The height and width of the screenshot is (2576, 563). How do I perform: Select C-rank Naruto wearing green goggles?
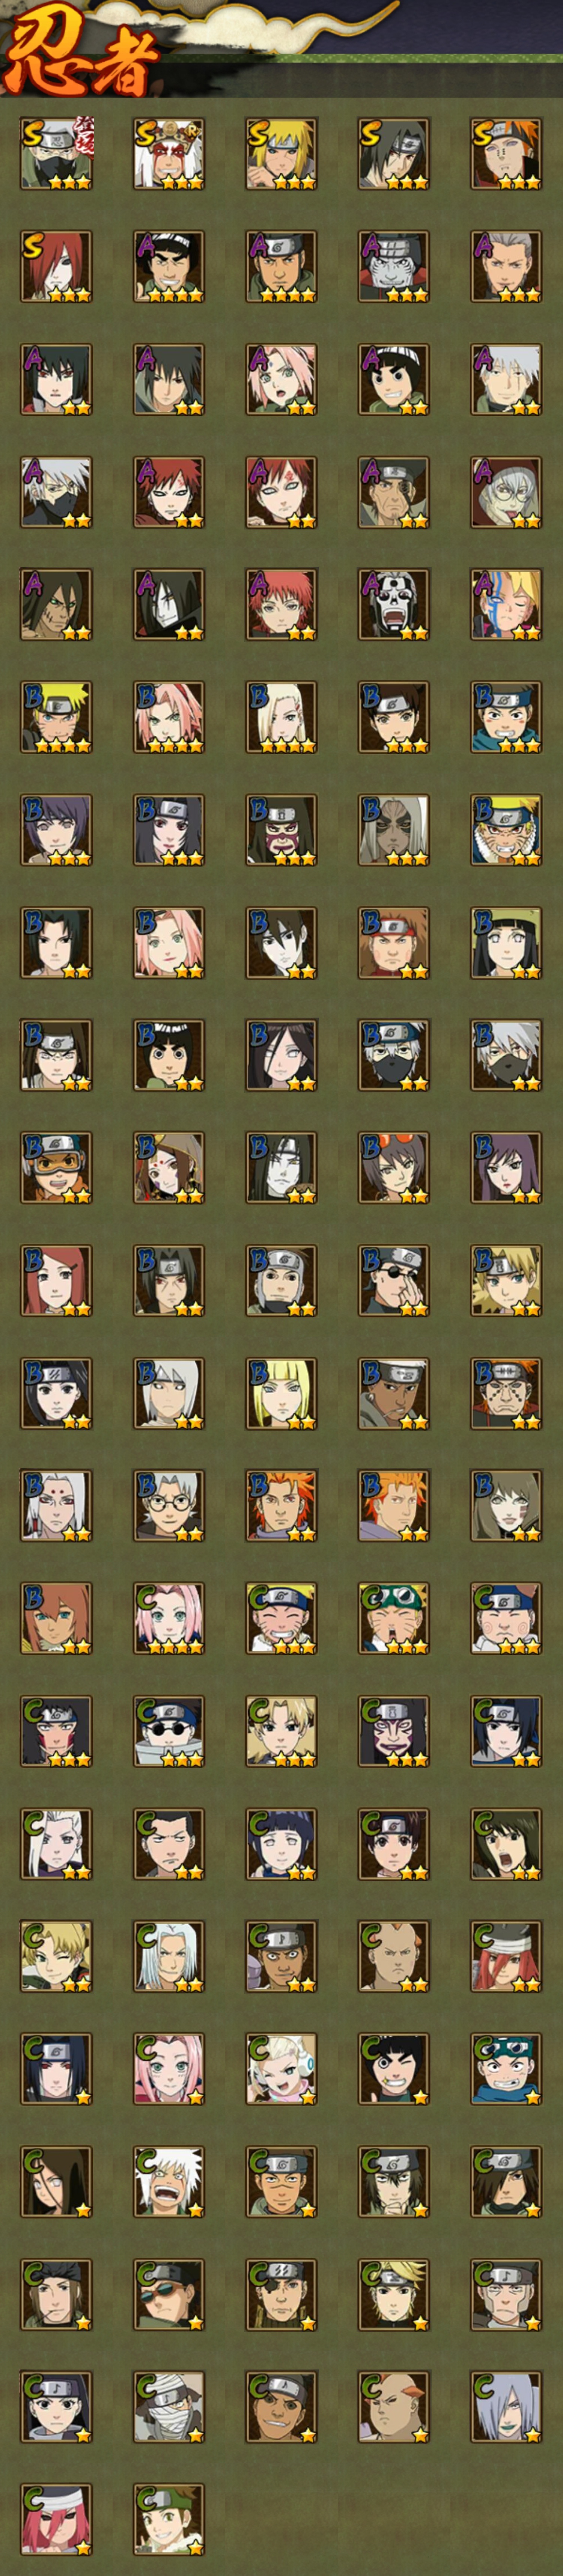395,1619
